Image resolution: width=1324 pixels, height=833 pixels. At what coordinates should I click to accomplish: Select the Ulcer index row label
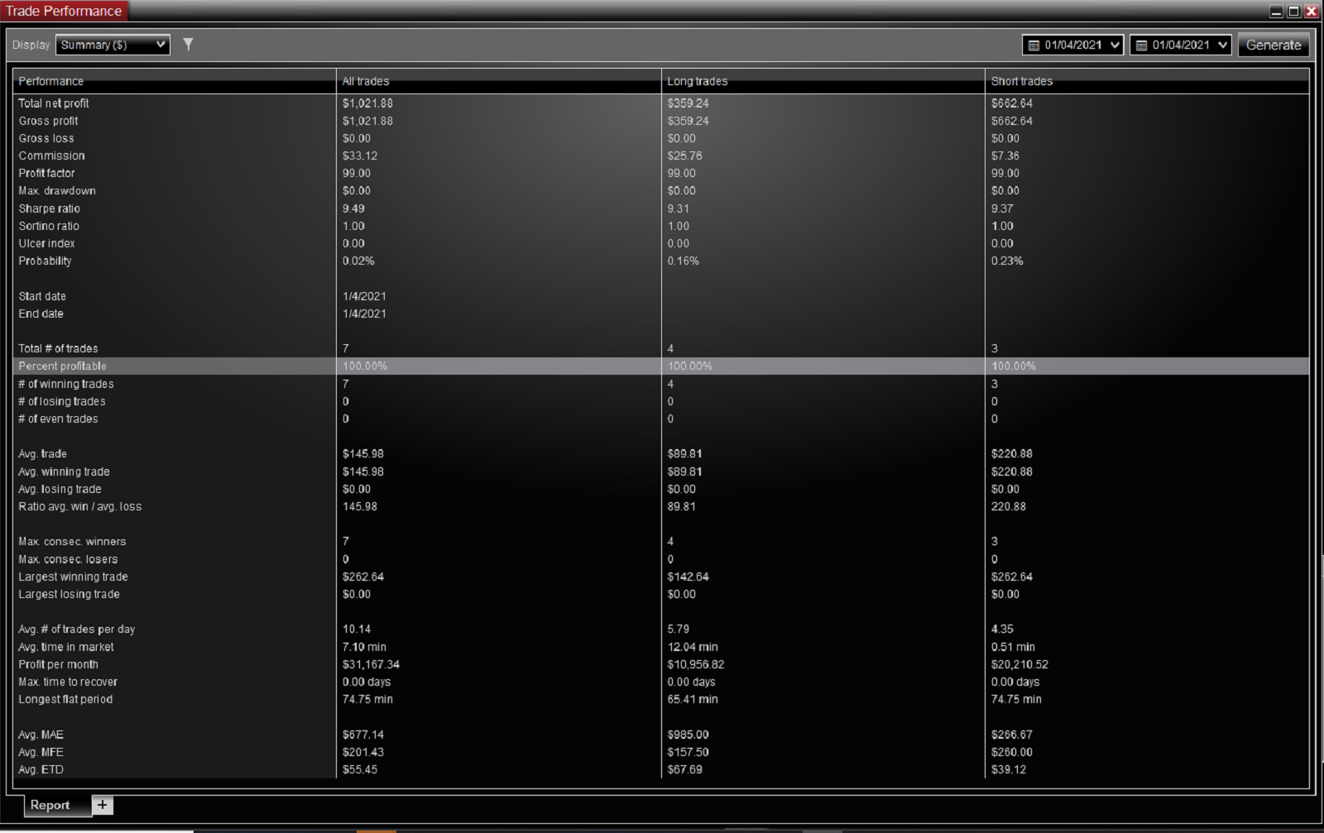[46, 243]
